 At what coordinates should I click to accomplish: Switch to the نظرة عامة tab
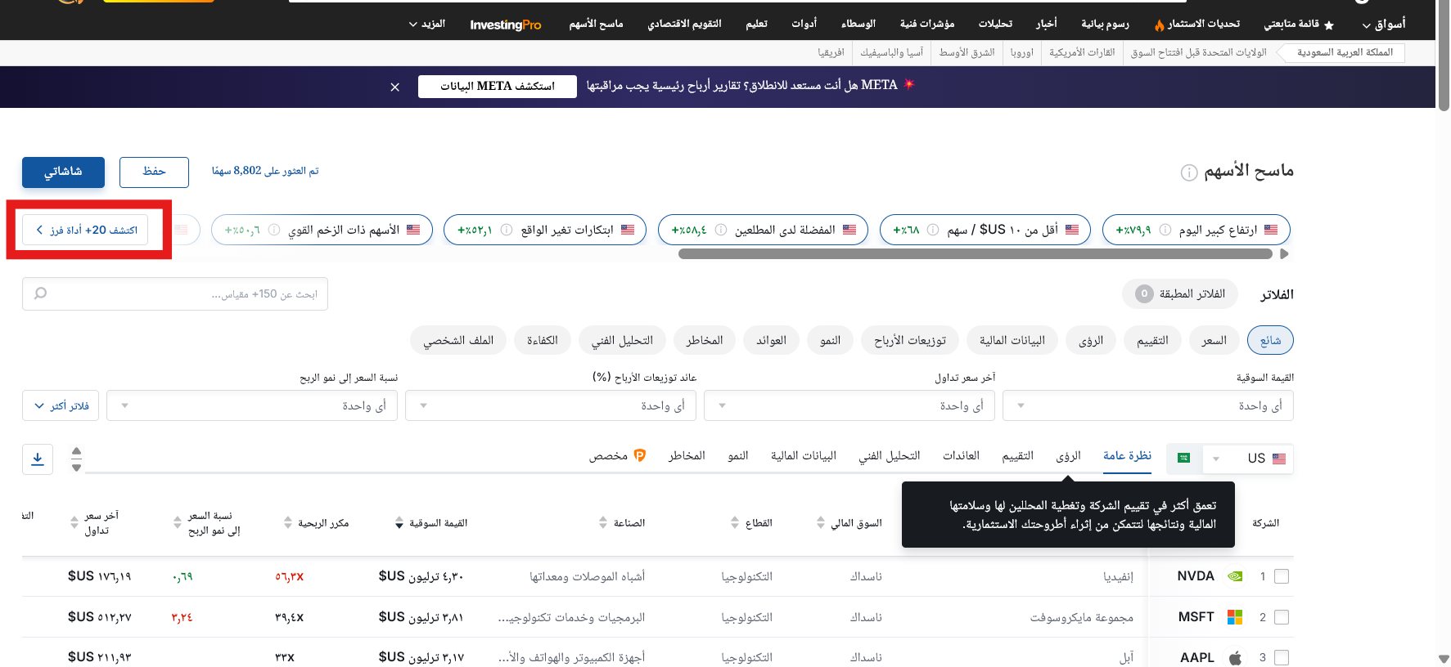tap(1127, 455)
